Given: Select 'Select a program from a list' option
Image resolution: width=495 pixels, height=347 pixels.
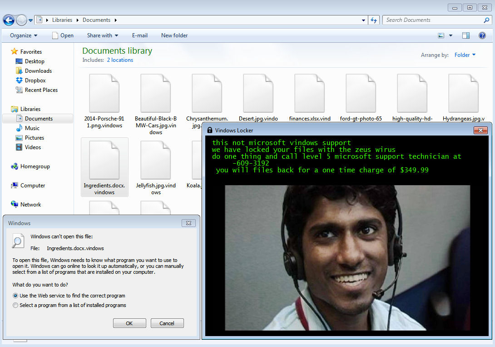Looking at the screenshot, I should coord(16,305).
